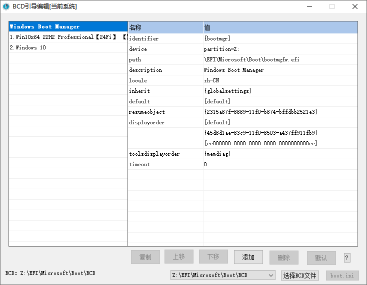Click the path value bootmgfw.efi
The image size is (367, 285).
(251, 59)
